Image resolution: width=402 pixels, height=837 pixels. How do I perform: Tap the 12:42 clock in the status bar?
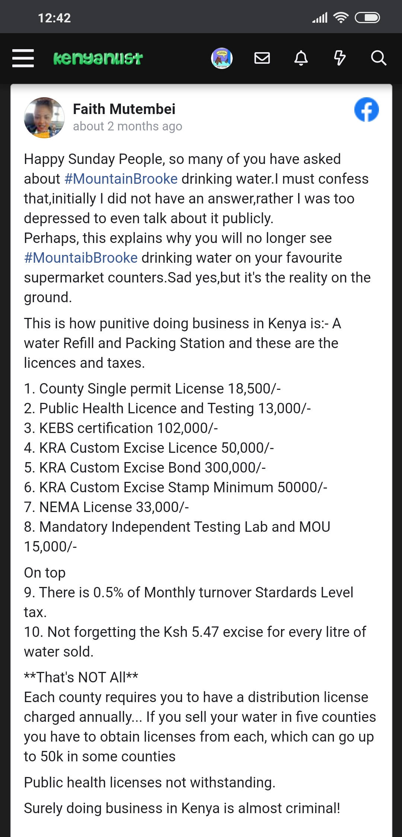coord(54,18)
